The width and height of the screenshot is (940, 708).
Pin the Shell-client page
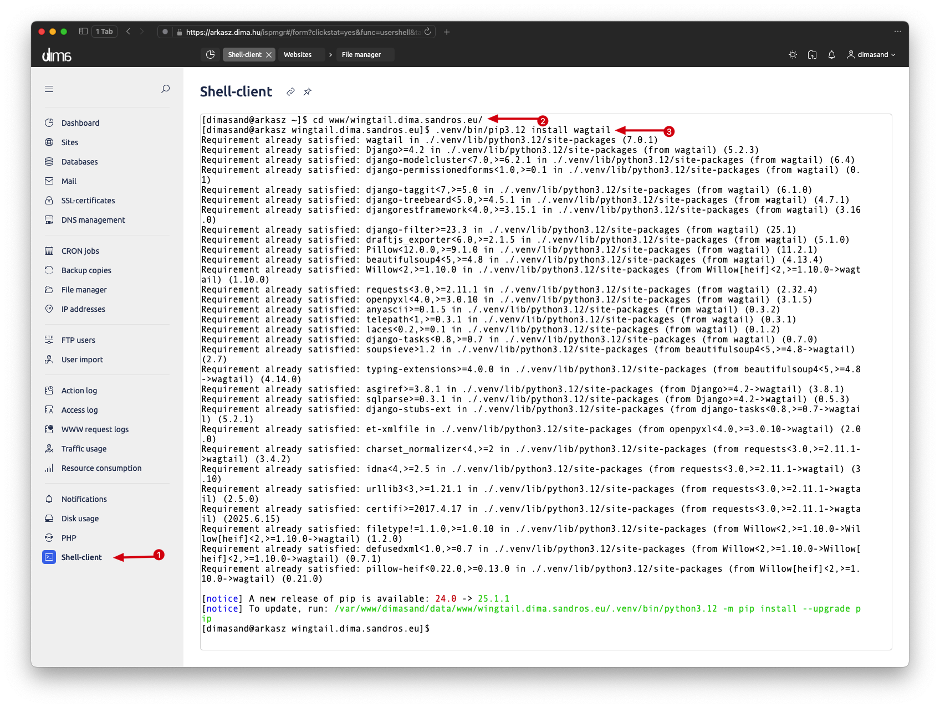pos(308,92)
